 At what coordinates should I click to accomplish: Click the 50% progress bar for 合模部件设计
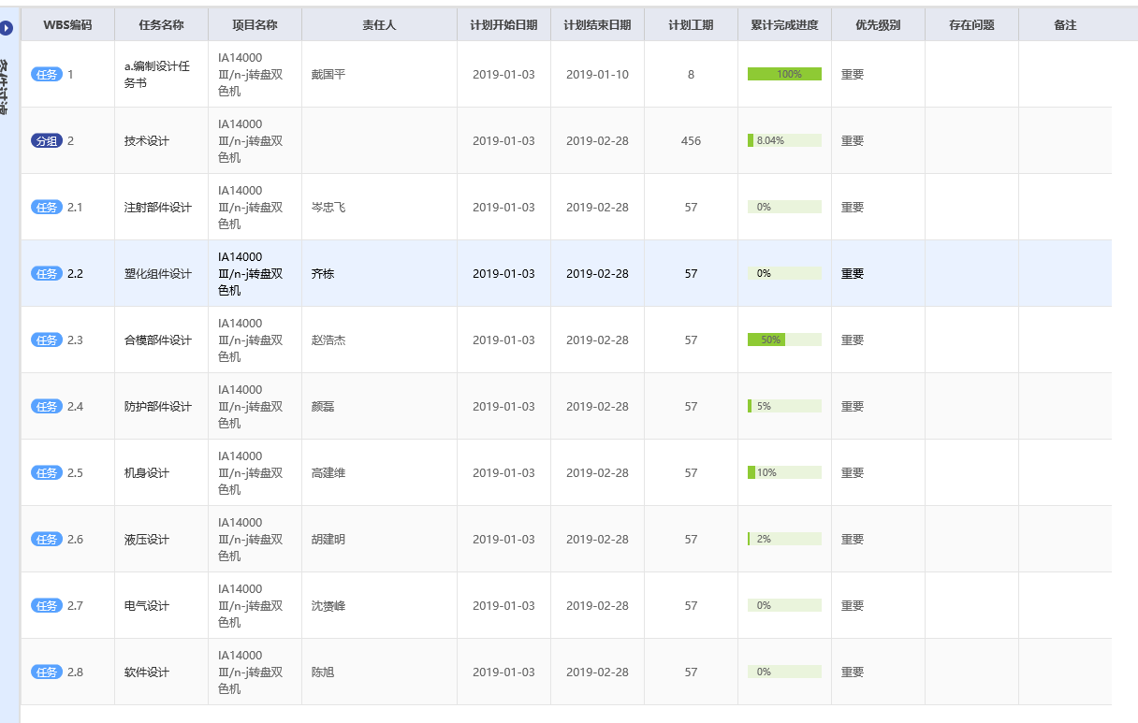(784, 340)
